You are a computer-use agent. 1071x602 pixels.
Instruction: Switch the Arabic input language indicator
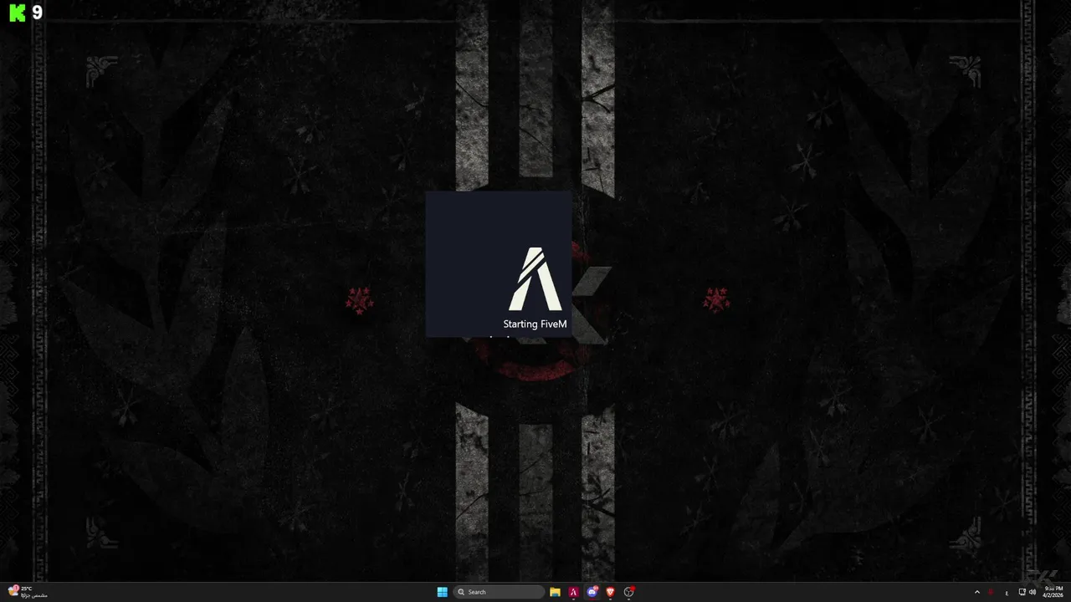pos(1007,592)
